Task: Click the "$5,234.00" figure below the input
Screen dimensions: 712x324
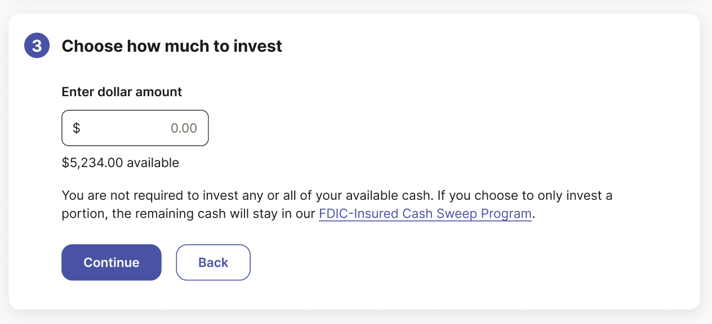Action: [x=92, y=163]
